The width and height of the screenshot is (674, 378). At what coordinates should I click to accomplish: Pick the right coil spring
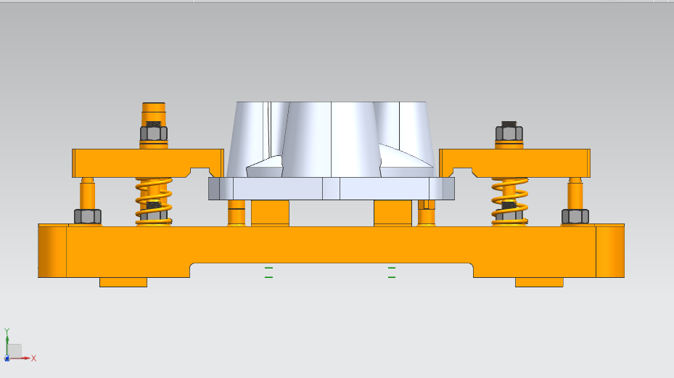(x=509, y=201)
